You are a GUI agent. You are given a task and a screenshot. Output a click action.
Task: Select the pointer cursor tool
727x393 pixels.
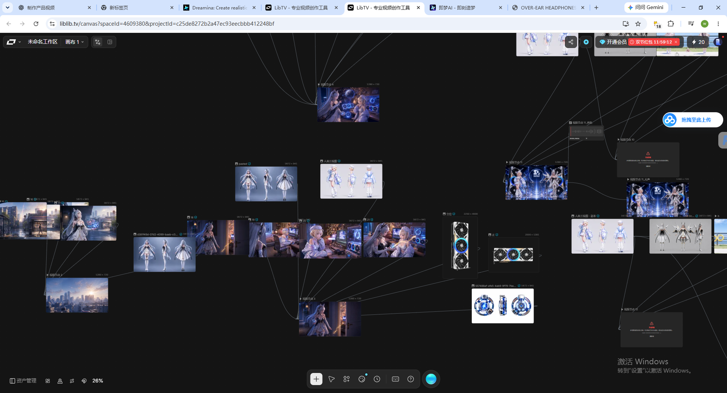331,379
